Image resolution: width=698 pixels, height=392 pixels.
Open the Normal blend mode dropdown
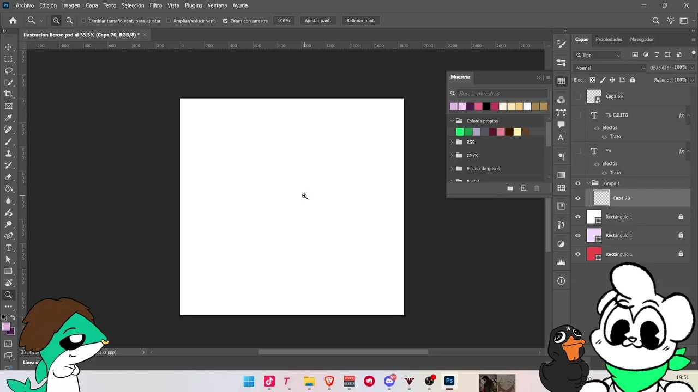610,68
